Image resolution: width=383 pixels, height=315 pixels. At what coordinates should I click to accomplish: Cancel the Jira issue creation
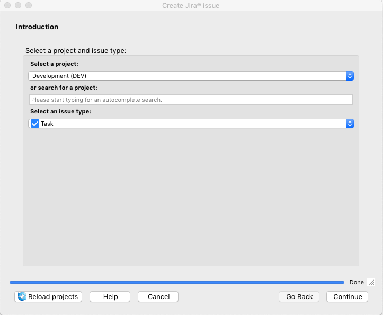158,297
